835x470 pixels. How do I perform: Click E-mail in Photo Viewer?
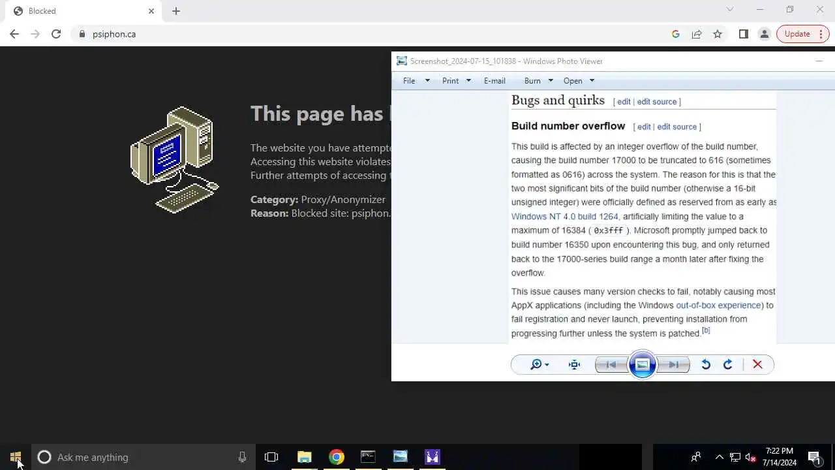point(494,81)
